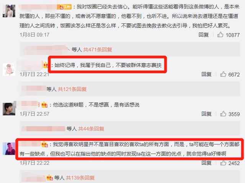
Task: Click VIP badge beside 他选这道辩题 comment
Action: [x=44, y=105]
